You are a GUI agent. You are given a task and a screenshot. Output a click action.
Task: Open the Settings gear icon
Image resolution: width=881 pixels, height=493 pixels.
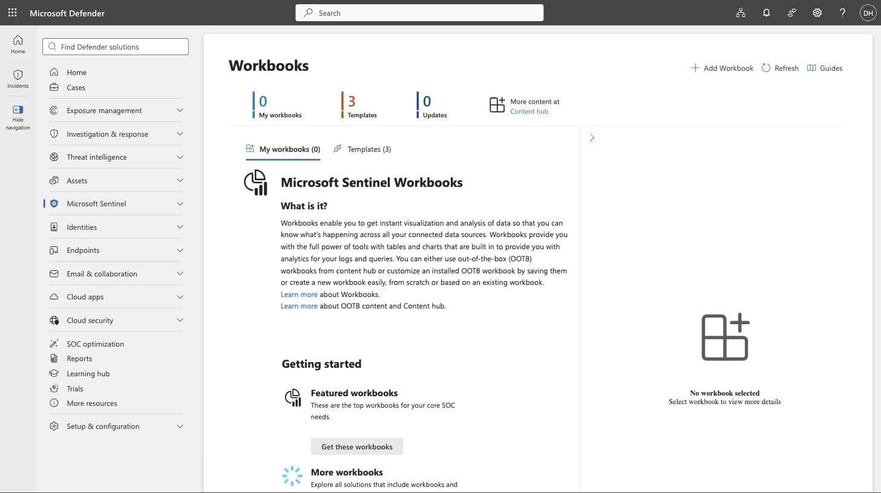(817, 13)
